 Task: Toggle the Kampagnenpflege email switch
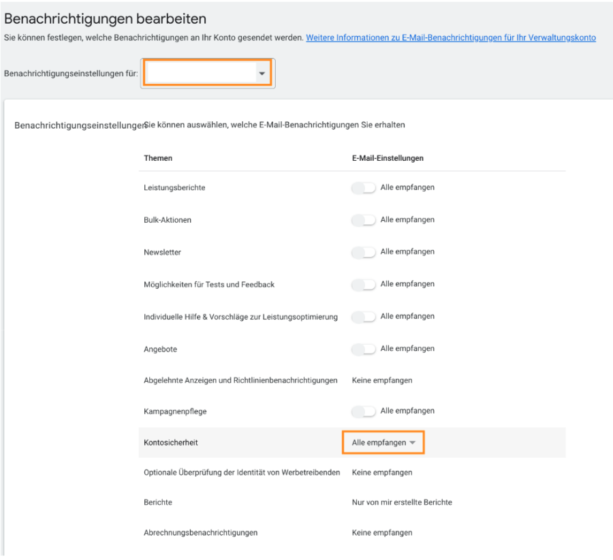coord(363,411)
